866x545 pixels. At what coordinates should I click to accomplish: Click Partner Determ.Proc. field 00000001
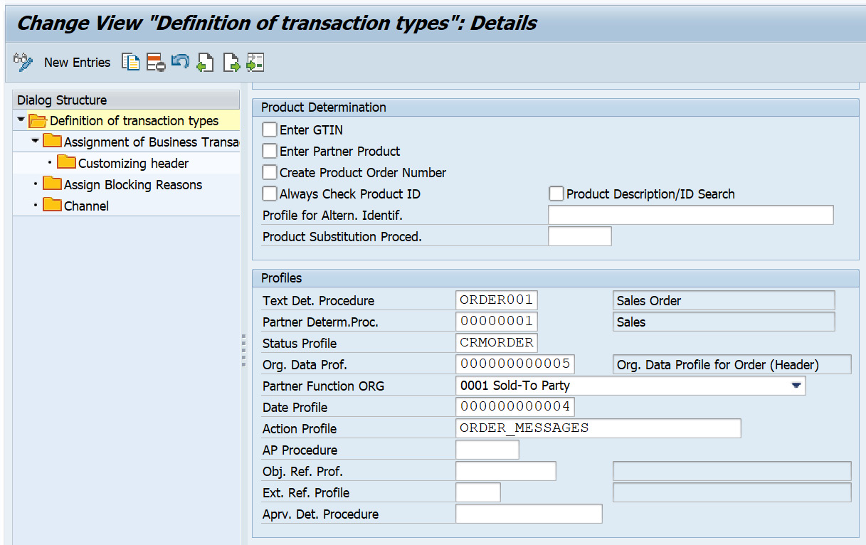tap(497, 322)
